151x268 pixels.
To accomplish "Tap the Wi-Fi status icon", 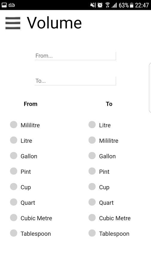I will point(107,5).
